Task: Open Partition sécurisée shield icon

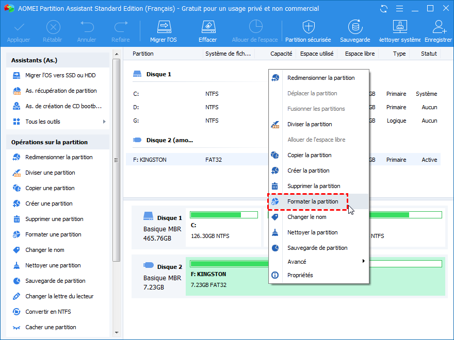Action: coord(309,27)
